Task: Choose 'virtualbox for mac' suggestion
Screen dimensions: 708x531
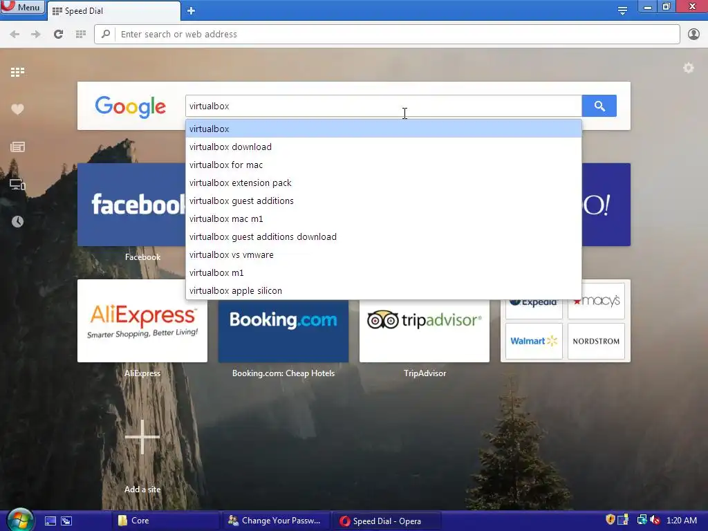Action: coord(383,165)
